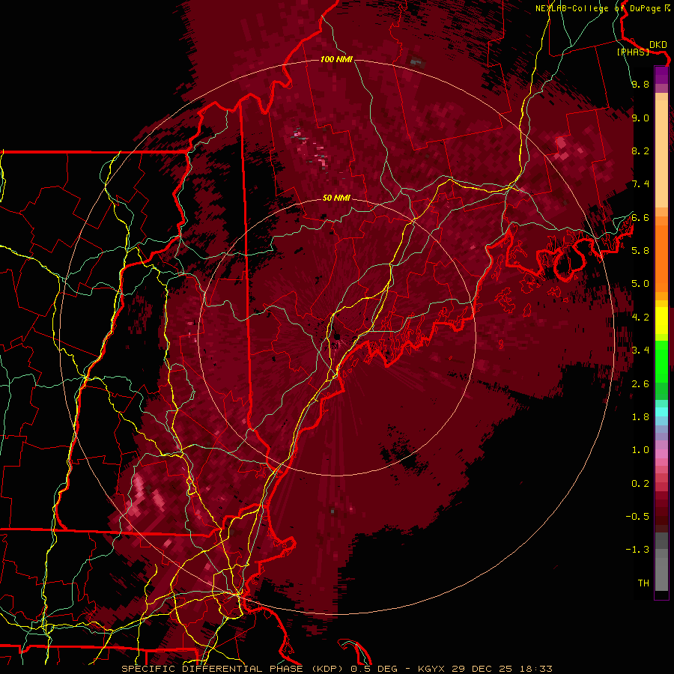Click the 8.2 value on the scale
Image resolution: width=674 pixels, height=674 pixels.
click(640, 151)
